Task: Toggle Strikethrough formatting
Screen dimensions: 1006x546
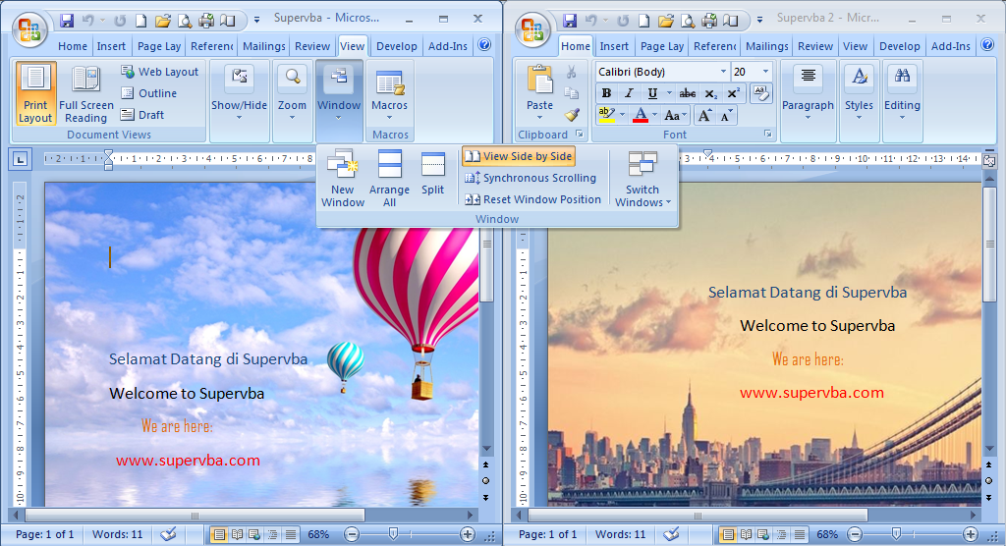Action: tap(687, 93)
